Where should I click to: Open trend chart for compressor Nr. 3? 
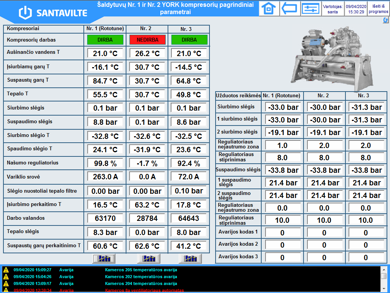click(x=190, y=259)
